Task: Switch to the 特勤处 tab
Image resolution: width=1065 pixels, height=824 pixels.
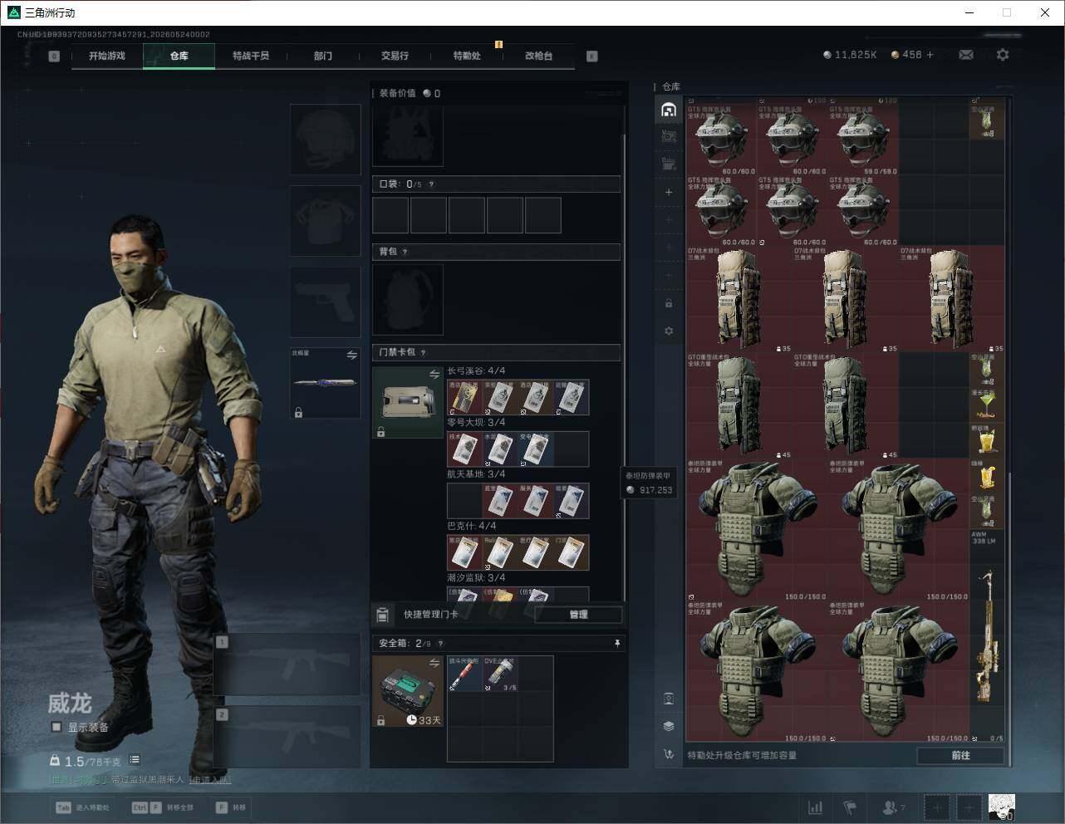Action: coord(467,56)
